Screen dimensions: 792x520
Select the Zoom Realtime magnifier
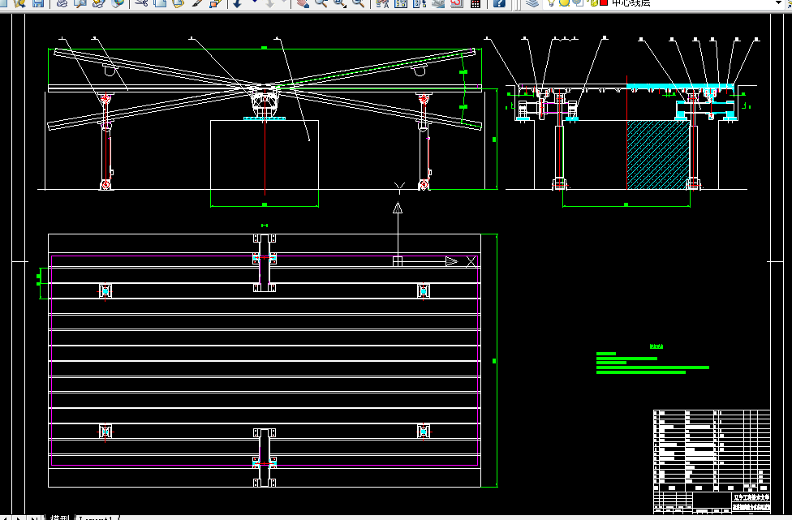click(x=321, y=3)
